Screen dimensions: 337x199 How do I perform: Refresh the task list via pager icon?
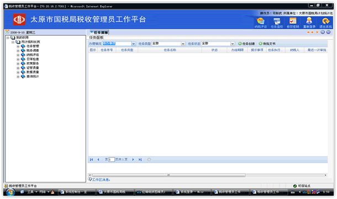(x=149, y=159)
